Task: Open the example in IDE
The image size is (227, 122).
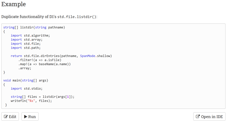Action: [x=209, y=117]
